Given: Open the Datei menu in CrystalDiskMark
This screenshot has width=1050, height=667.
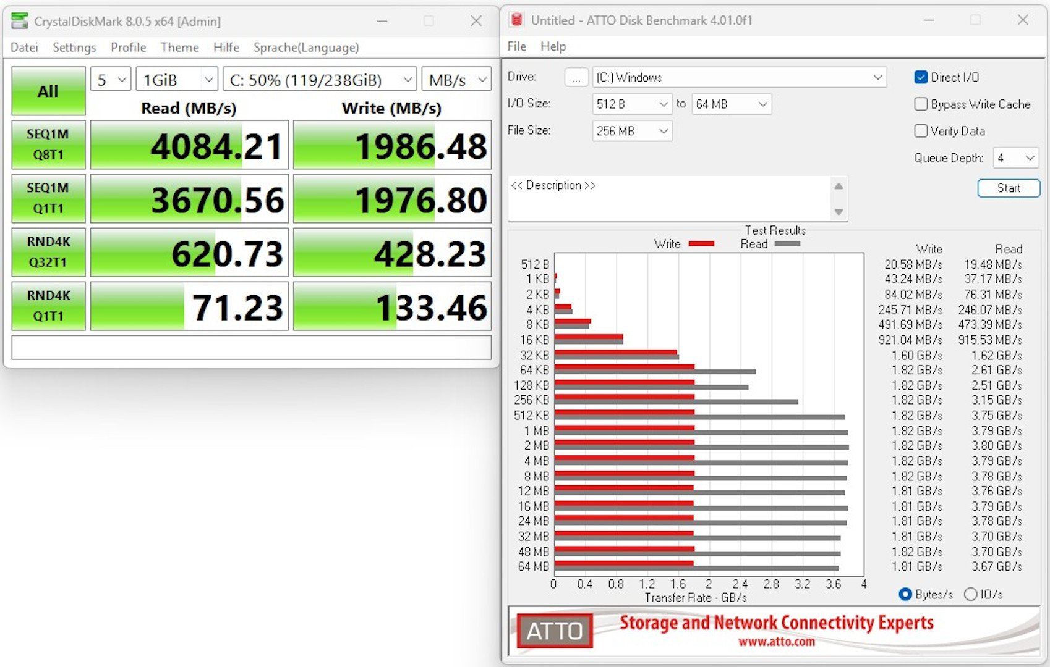Looking at the screenshot, I should pyautogui.click(x=24, y=48).
